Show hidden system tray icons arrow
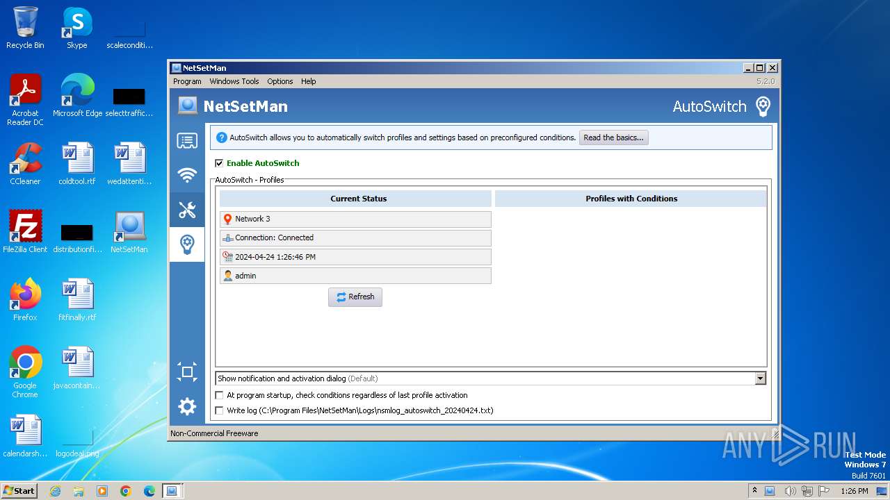This screenshot has width=890, height=500. pyautogui.click(x=754, y=491)
